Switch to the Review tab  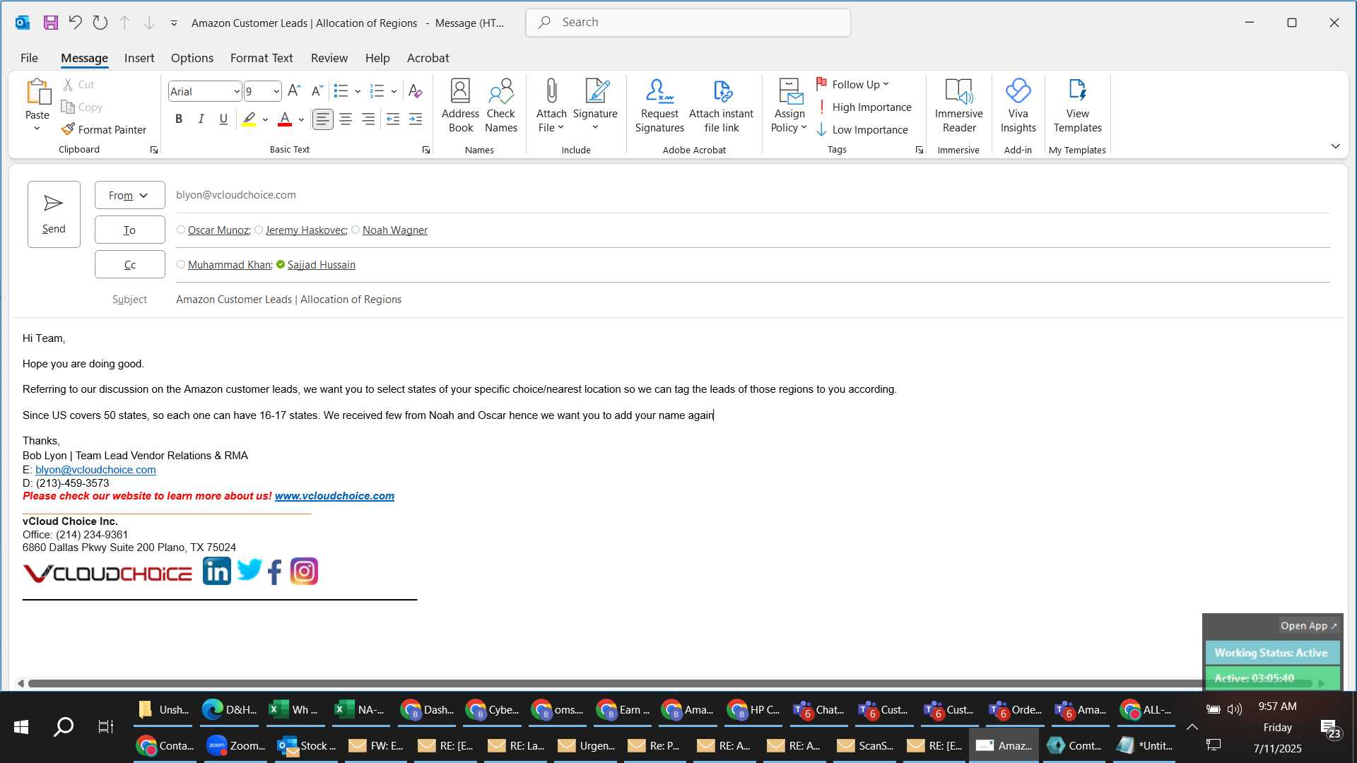[x=329, y=58]
